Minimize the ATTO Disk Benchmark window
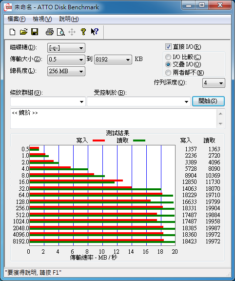235x281 pixels. [x=189, y=5]
